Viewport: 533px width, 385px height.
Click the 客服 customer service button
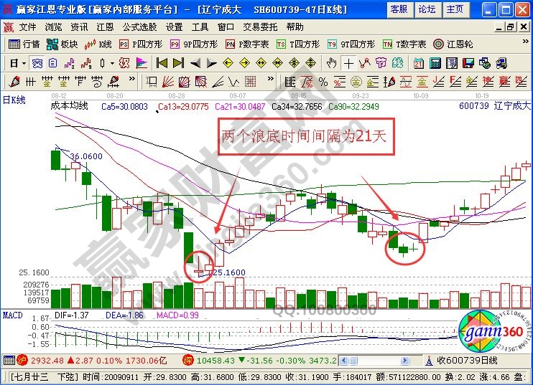tap(398, 9)
